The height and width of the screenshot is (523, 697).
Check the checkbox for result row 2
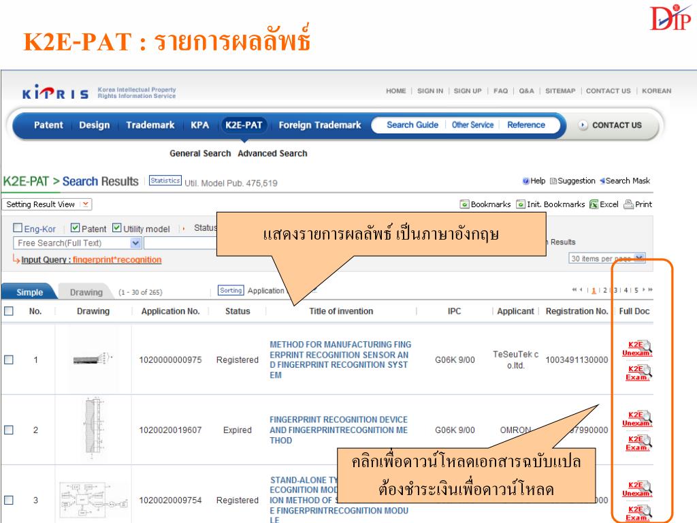(x=8, y=430)
